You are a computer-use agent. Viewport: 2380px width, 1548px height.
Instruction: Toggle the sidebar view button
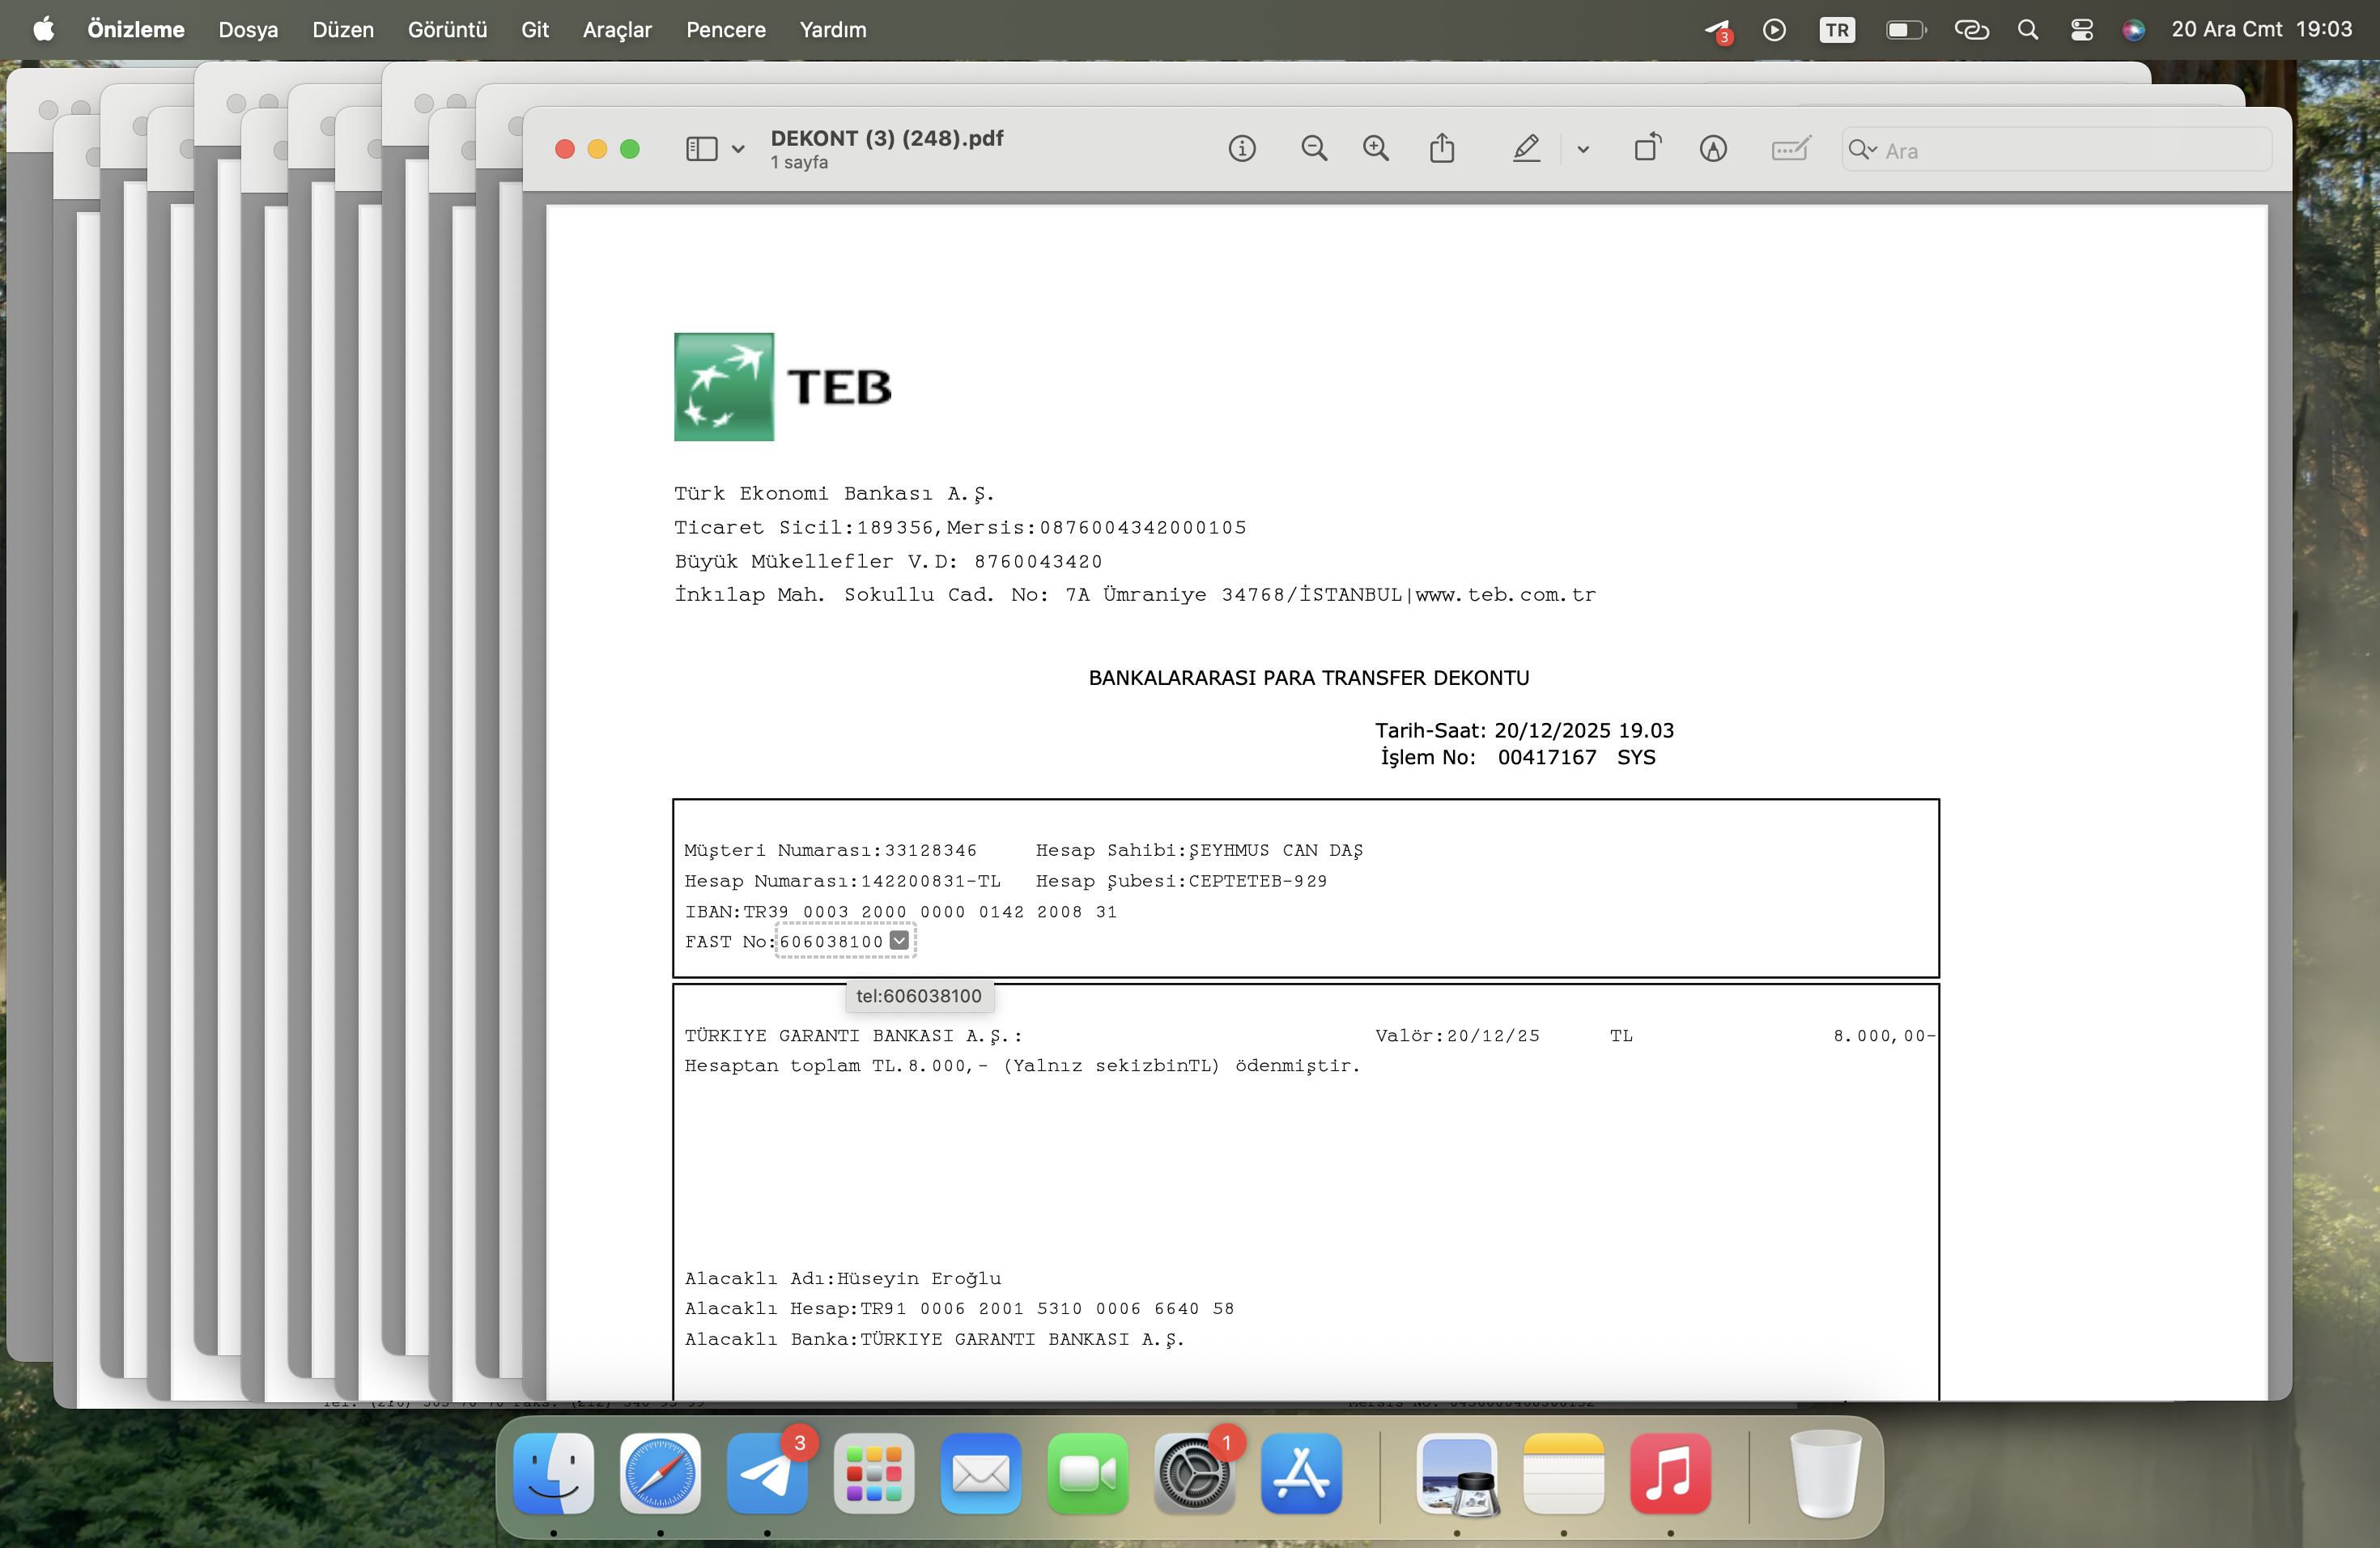pos(702,149)
